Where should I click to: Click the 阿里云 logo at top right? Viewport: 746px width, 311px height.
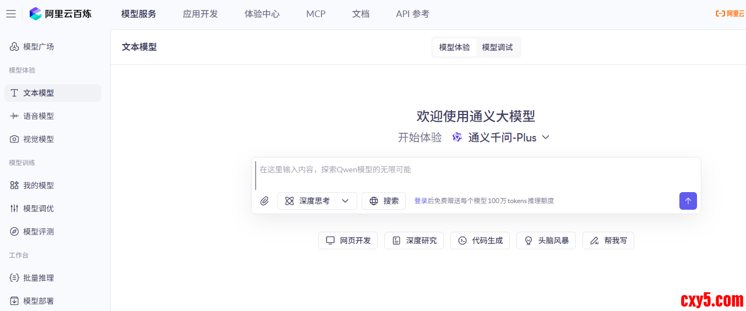pos(730,14)
